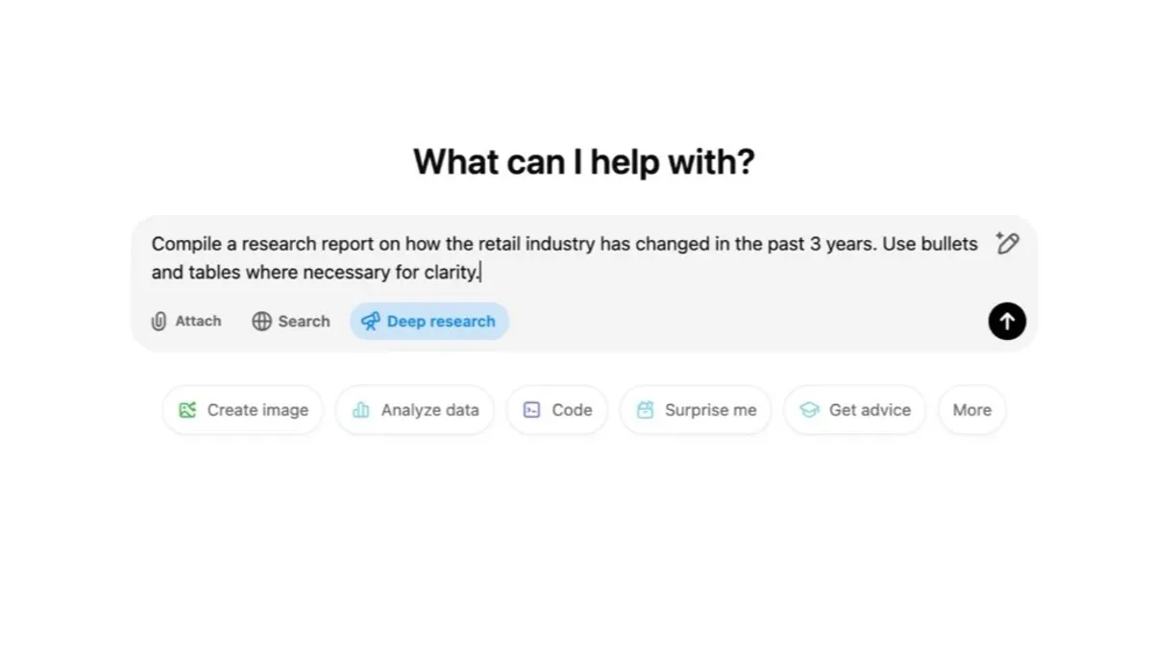Select the Surprise me label
Viewport: 1153px width, 649px height.
[x=710, y=410]
